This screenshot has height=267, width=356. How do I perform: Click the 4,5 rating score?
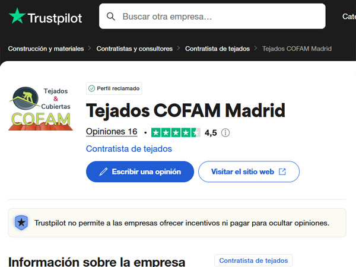click(211, 132)
